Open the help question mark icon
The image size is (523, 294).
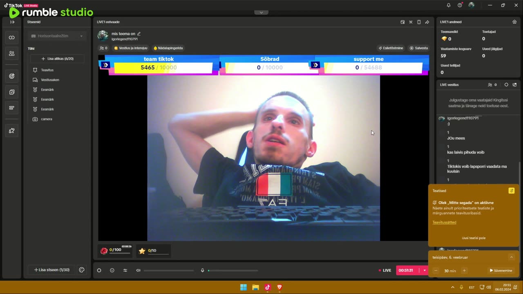[460, 5]
